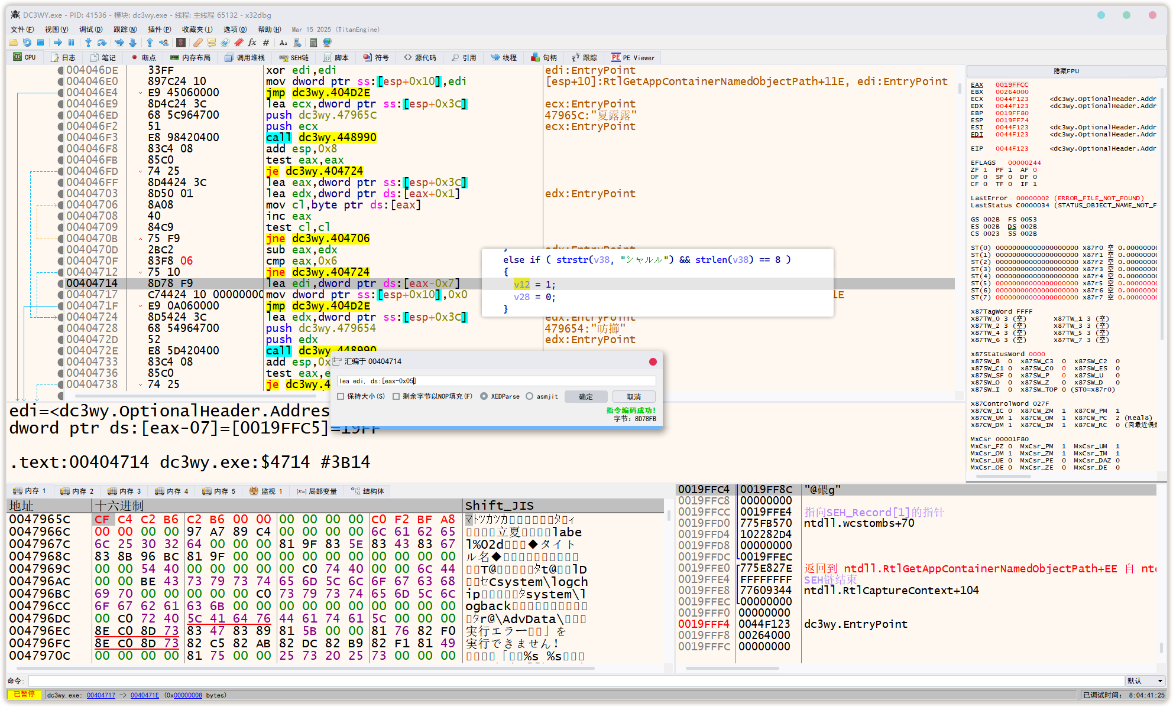Click the 确定 button in the assemble dialog

click(x=585, y=397)
